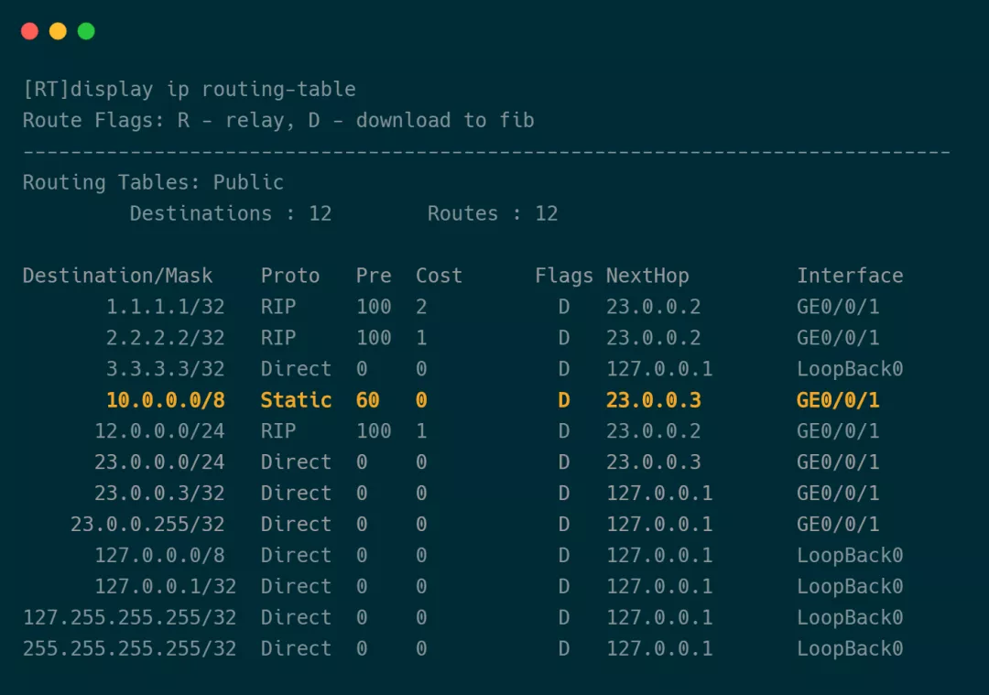Click the highlighted 'Static' protocol
Screen dimensions: 989x695
pos(296,400)
